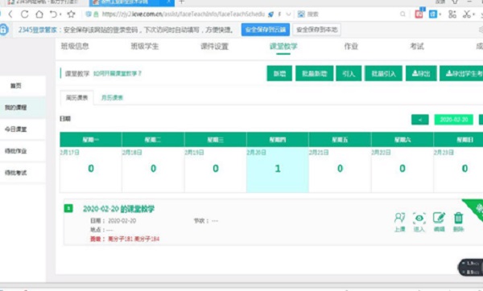This screenshot has height=291, width=483.
Task: Click 安全保存到云端 blue button
Action: click(x=266, y=30)
